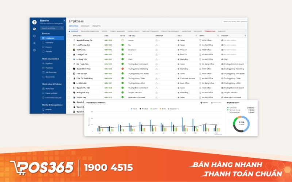292x182 pixels.
Task: Click the Search anything field in sidebar
Action: tap(52, 28)
